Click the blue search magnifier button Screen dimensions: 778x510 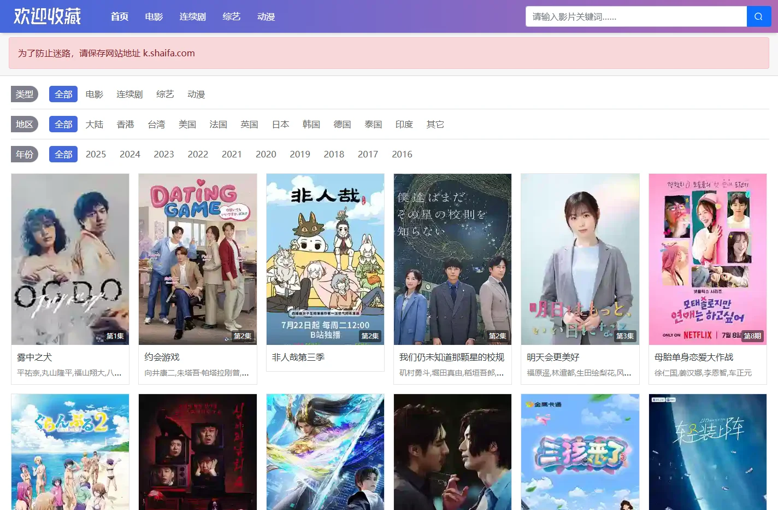(x=758, y=16)
